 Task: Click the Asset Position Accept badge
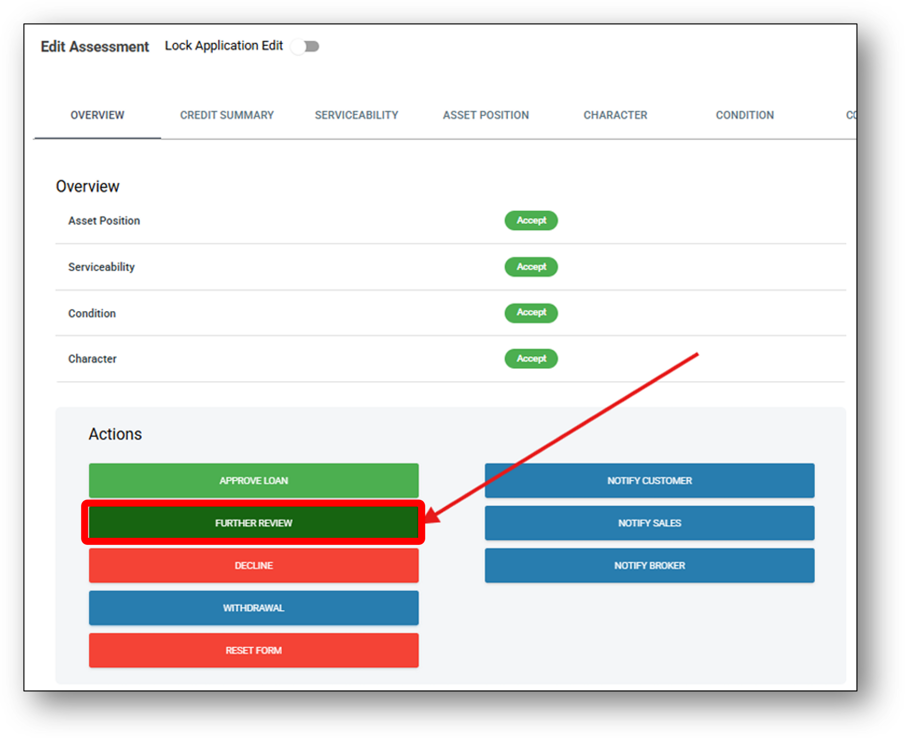pyautogui.click(x=531, y=221)
